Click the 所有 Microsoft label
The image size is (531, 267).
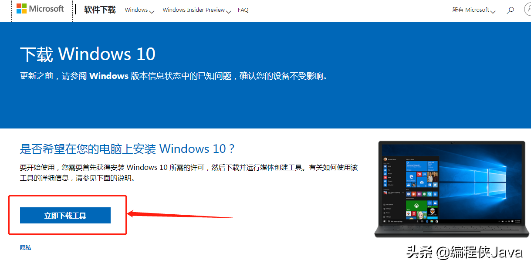pos(471,10)
